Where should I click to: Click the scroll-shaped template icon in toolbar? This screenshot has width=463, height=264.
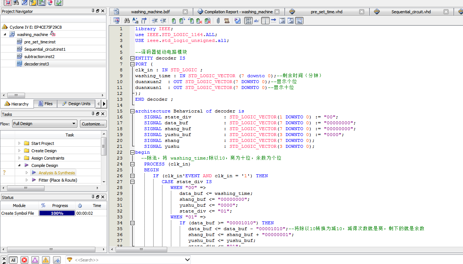(227, 21)
